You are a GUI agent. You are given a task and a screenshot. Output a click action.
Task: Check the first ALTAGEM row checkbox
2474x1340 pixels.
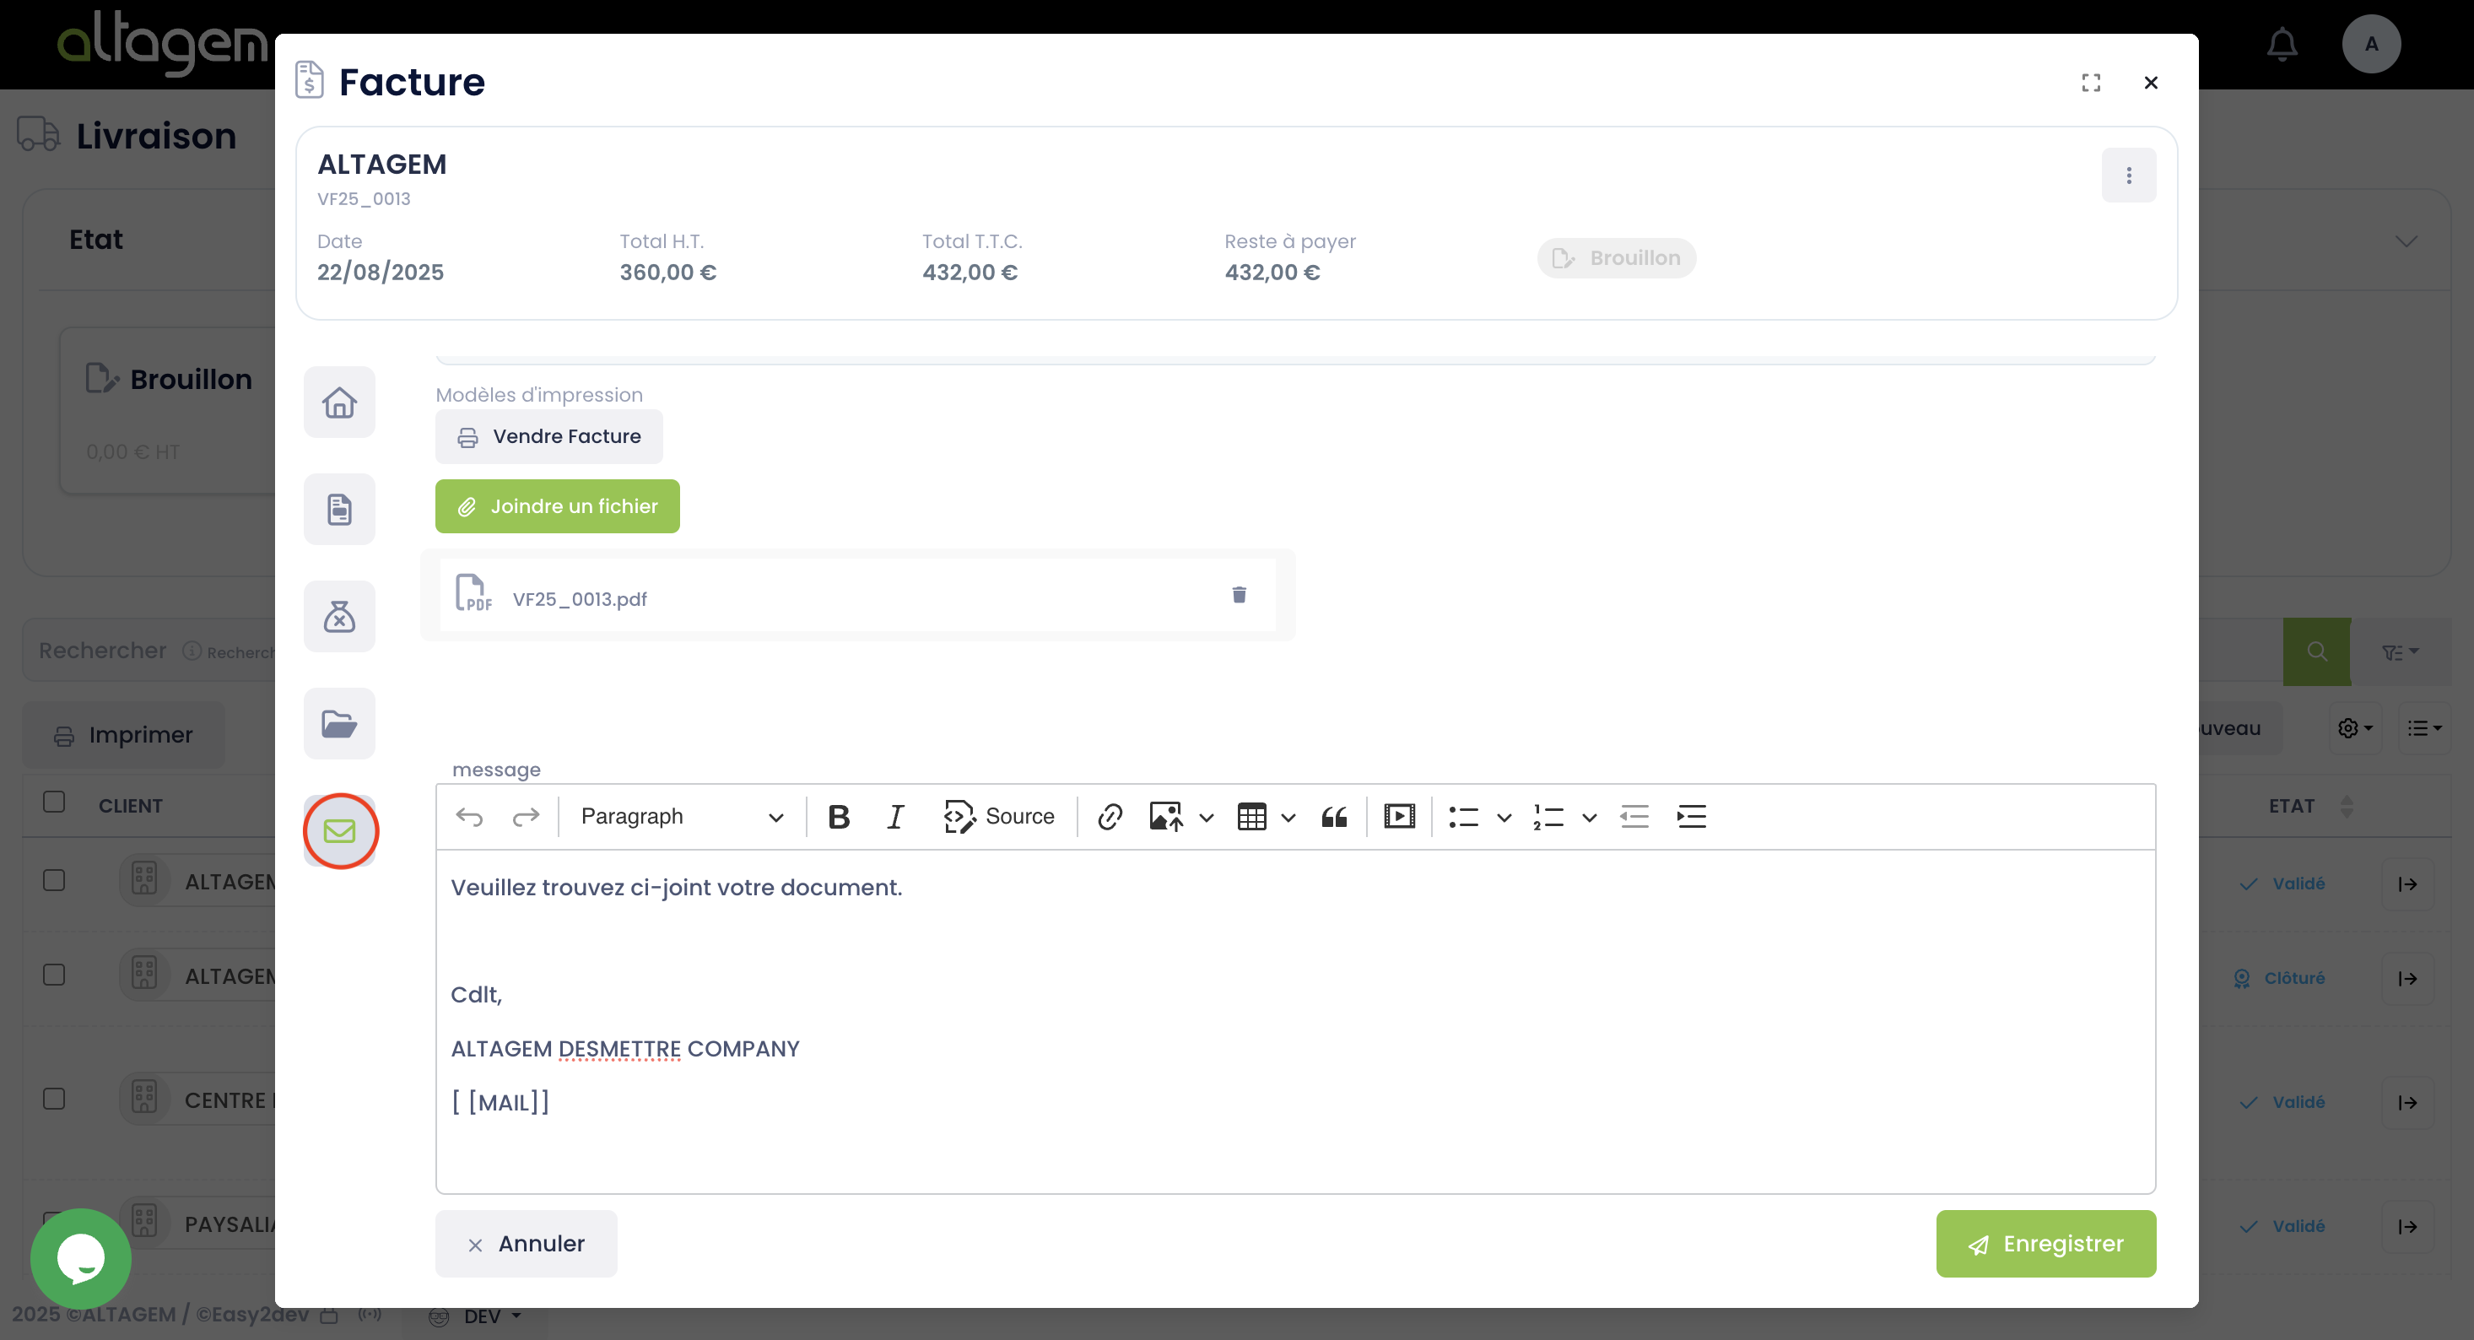[x=55, y=881]
